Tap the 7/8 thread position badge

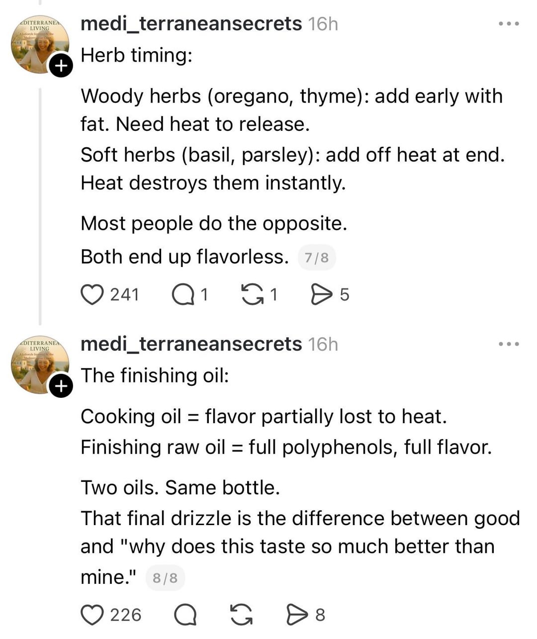317,258
